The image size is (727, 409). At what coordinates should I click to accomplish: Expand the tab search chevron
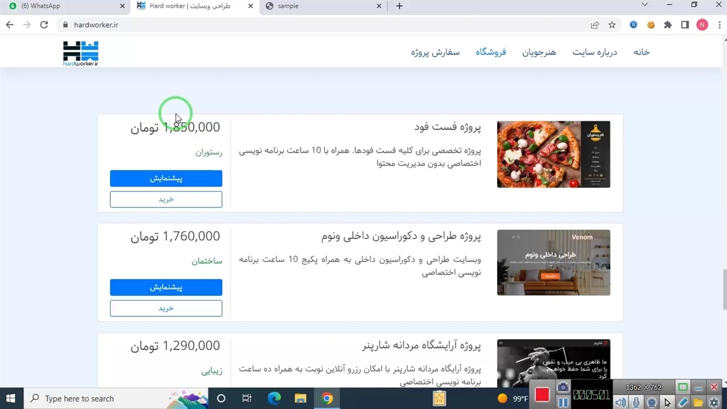645,5
